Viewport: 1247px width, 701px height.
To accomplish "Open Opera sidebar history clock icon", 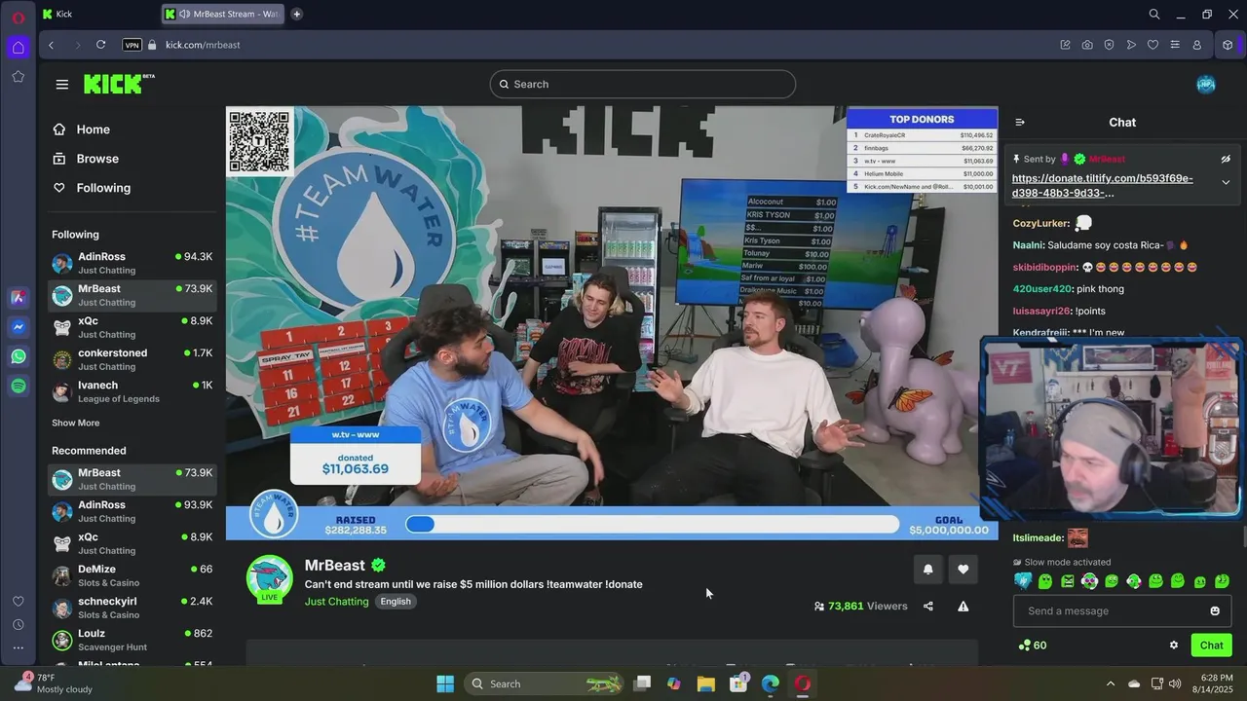I will click(19, 624).
